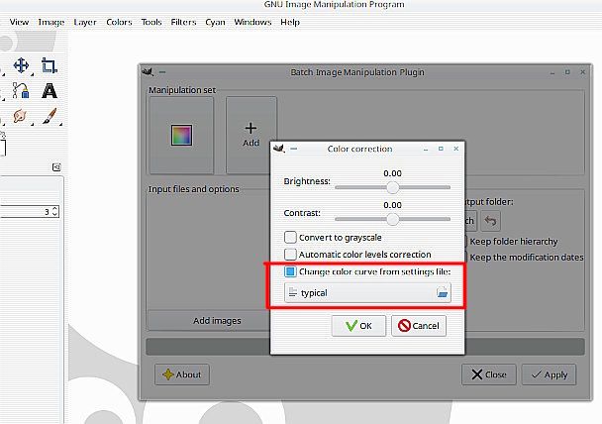Viewport: 602px width, 424px height.
Task: Click Apply in Batch Image Manipulation Plugin
Action: click(x=549, y=374)
